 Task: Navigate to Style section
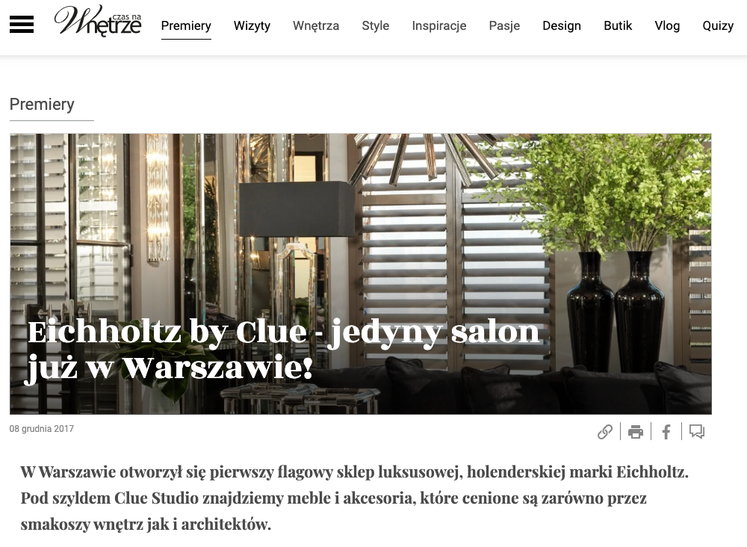(376, 25)
